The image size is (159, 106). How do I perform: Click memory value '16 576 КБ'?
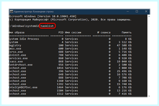click(124, 74)
